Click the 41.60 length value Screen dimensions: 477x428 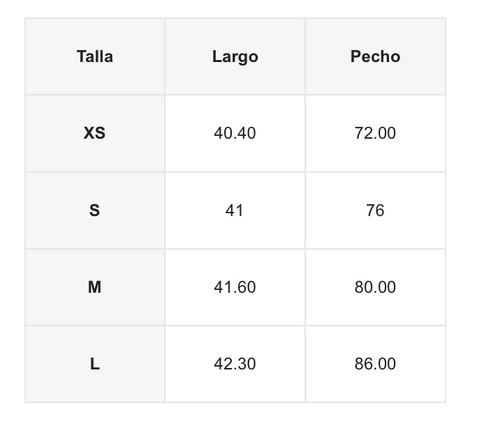click(x=235, y=286)
